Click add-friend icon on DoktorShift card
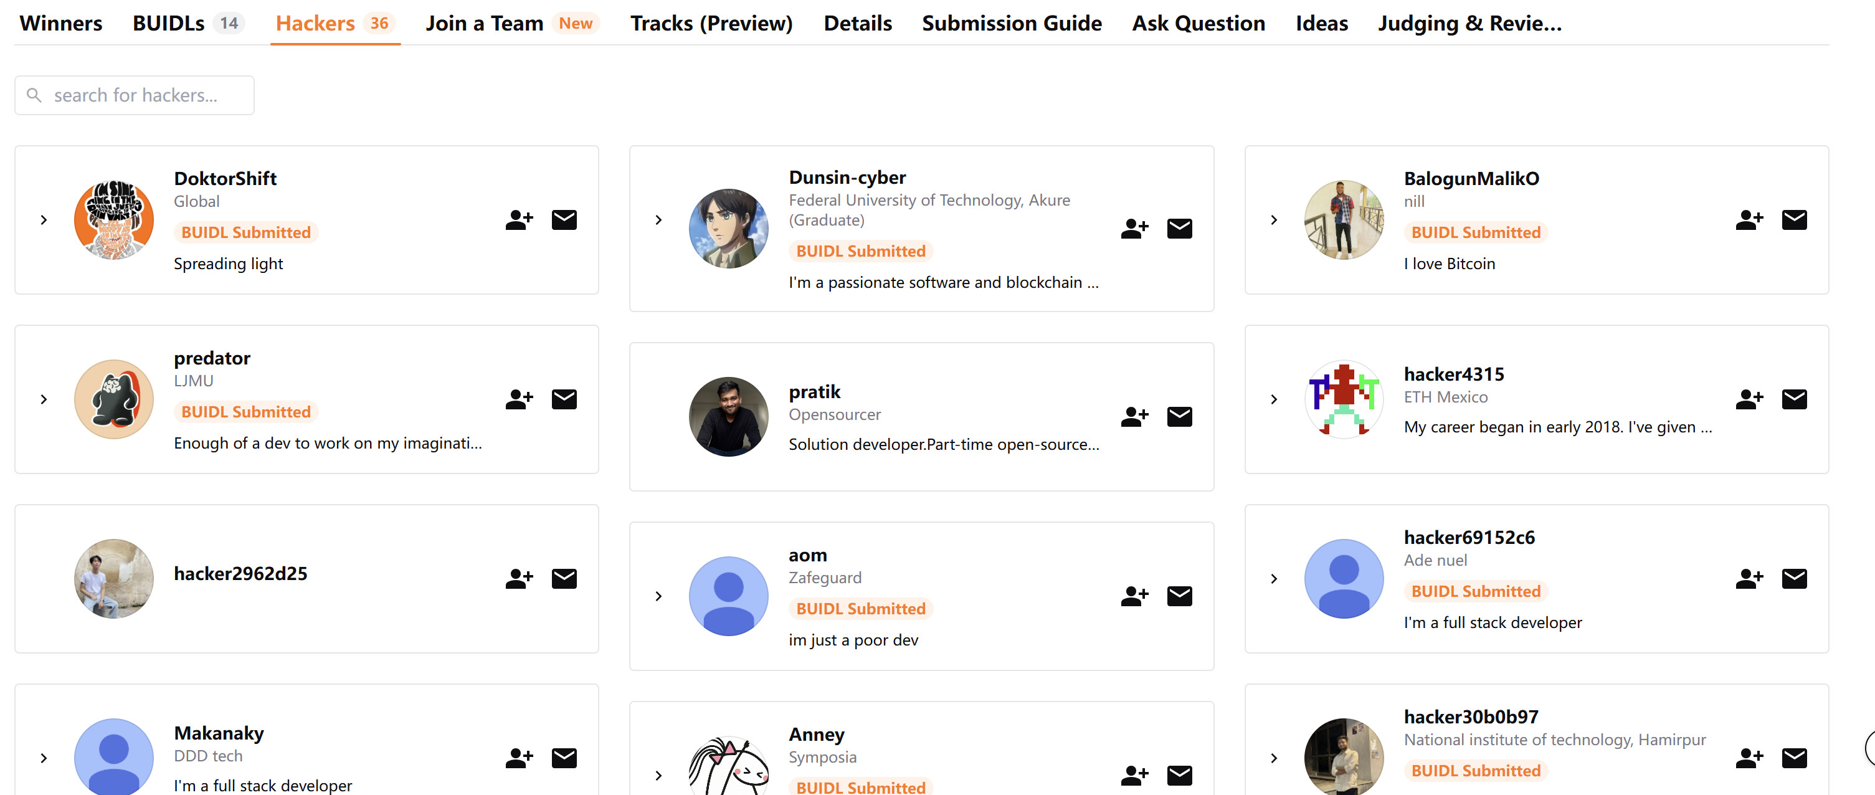This screenshot has height=795, width=1875. coord(519,220)
